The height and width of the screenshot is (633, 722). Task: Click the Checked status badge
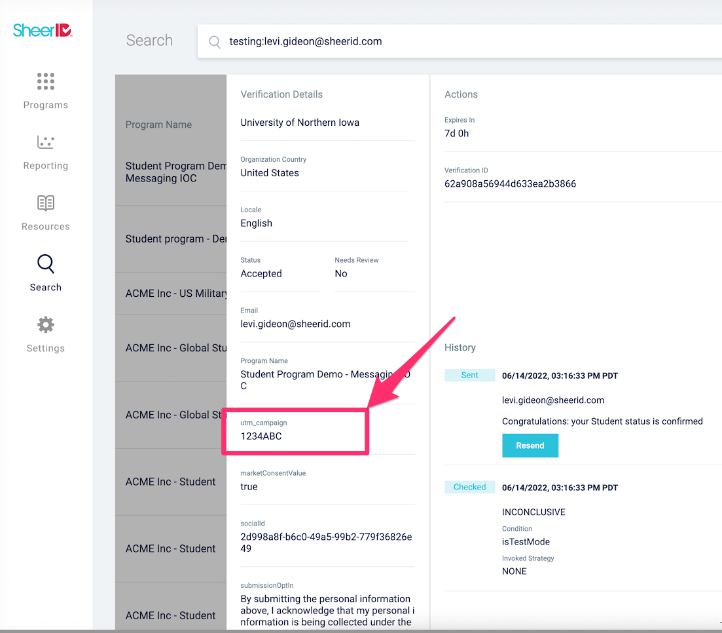pos(469,488)
